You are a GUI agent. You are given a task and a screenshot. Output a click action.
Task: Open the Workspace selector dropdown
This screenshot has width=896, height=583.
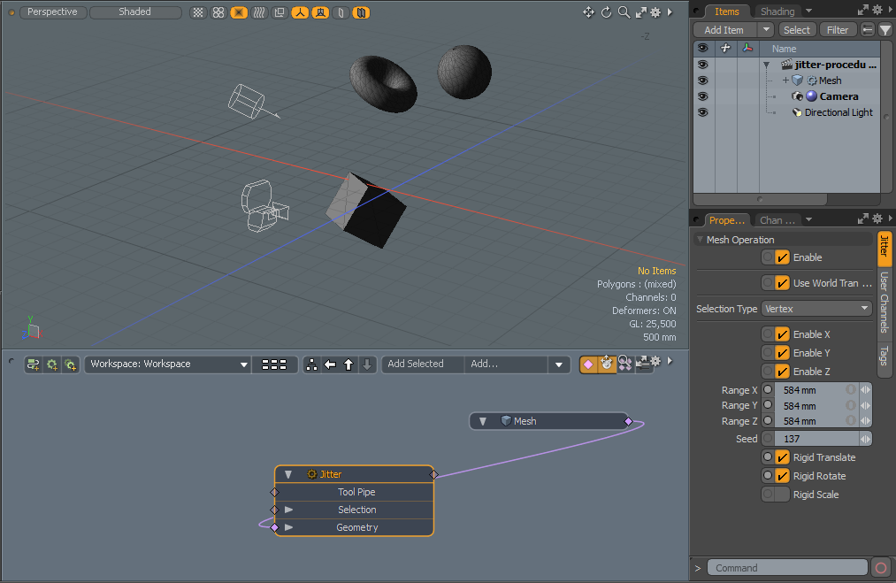(168, 364)
